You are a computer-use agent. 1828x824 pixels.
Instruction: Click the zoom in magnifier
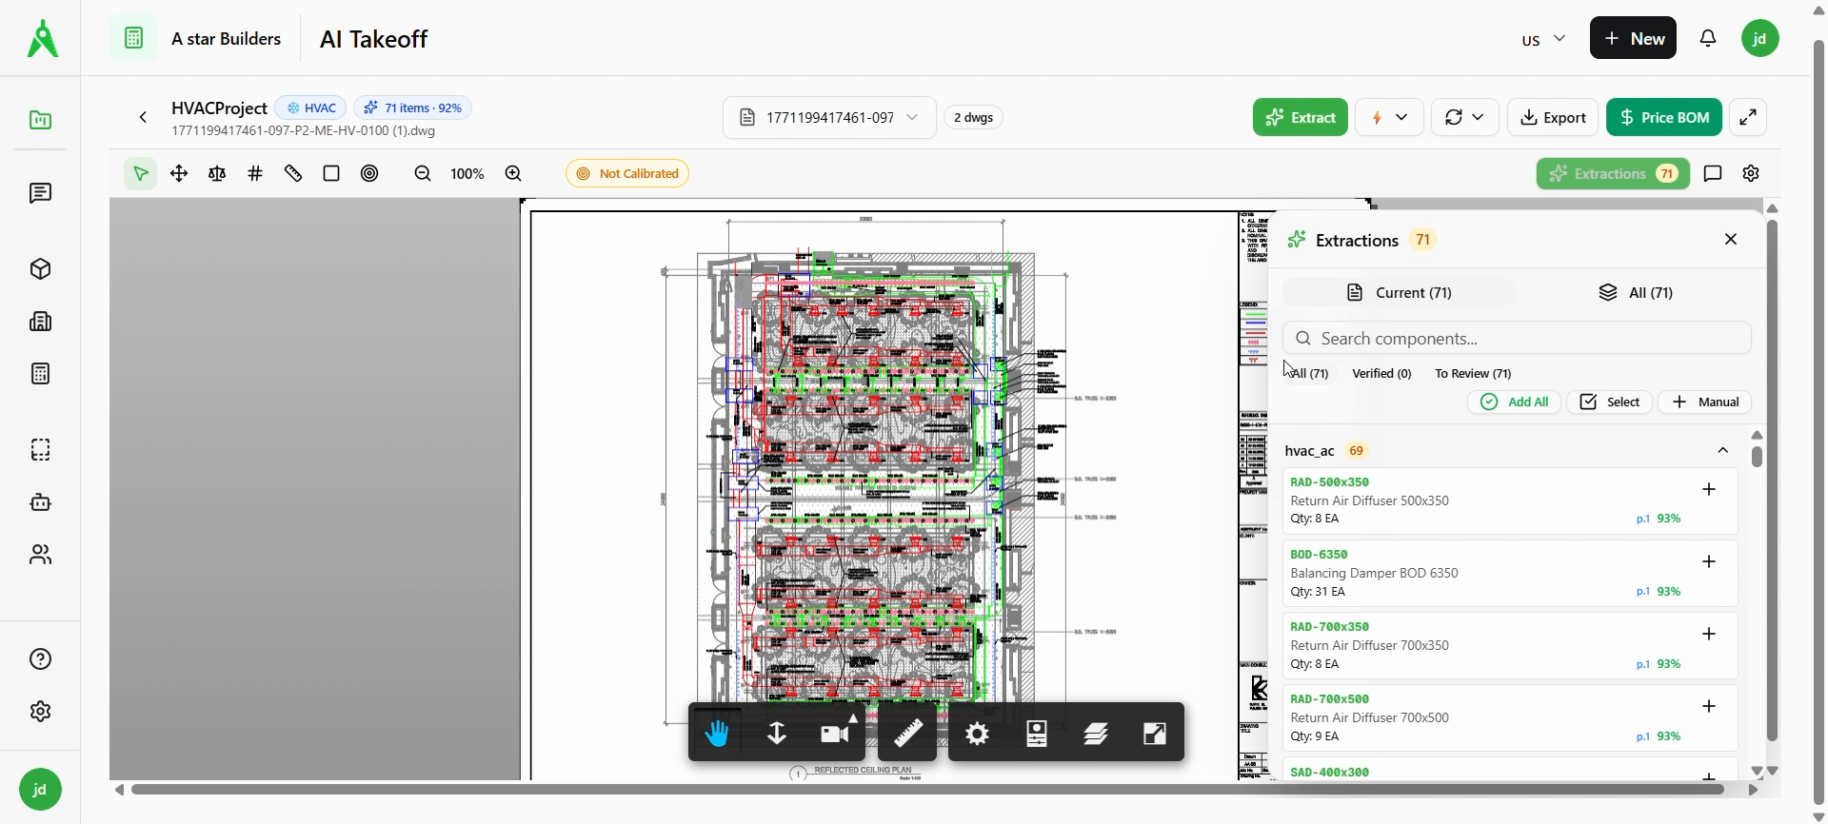pos(513,174)
